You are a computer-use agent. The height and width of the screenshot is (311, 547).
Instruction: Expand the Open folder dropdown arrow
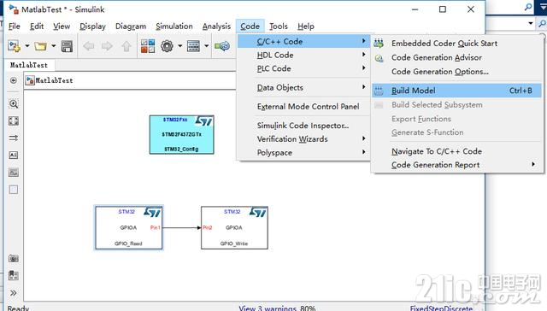(x=53, y=46)
